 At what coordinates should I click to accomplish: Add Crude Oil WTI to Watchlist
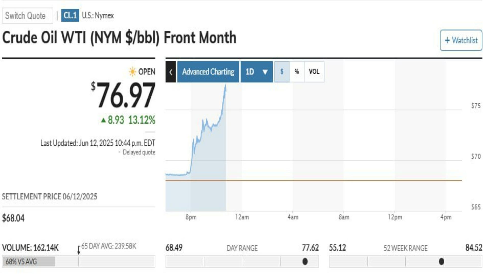(x=461, y=40)
